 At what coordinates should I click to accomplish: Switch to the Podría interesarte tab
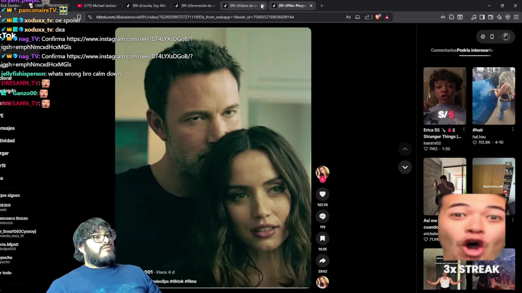[x=475, y=50]
